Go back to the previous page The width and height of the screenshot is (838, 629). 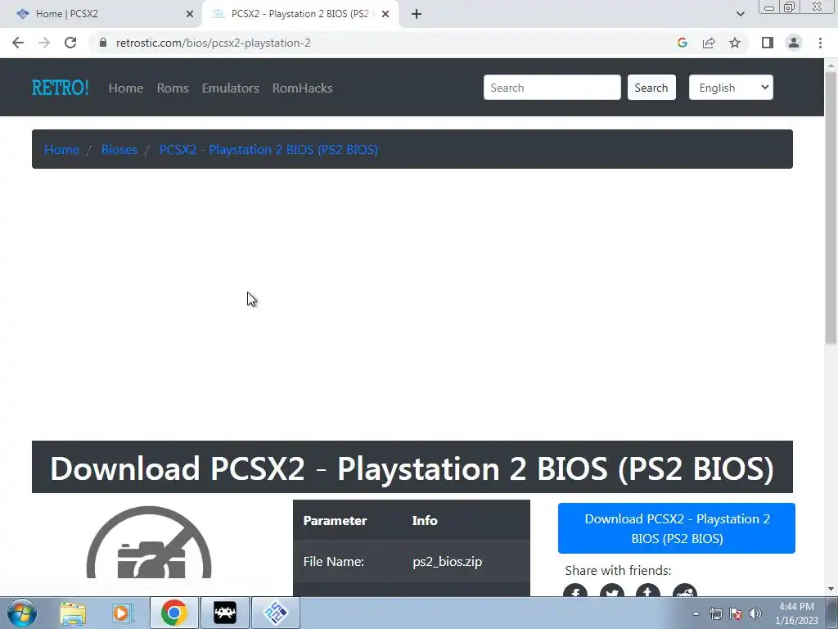(18, 43)
